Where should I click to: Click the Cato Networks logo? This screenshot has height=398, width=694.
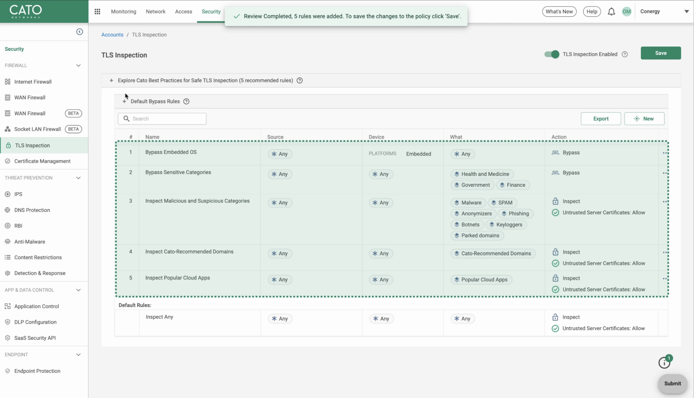pos(26,11)
